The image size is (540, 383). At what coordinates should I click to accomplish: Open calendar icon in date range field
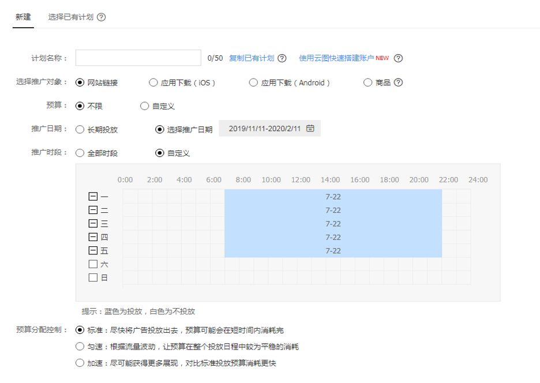310,128
